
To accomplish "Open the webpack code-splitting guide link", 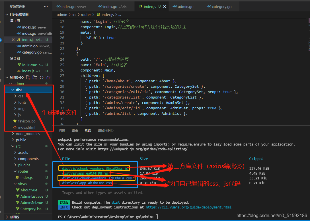I will 143,149.
